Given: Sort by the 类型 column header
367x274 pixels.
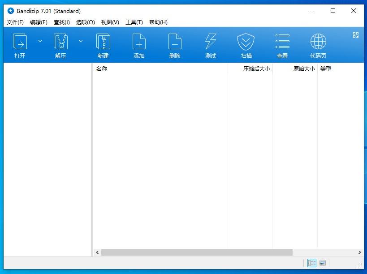Looking at the screenshot, I should (x=340, y=69).
